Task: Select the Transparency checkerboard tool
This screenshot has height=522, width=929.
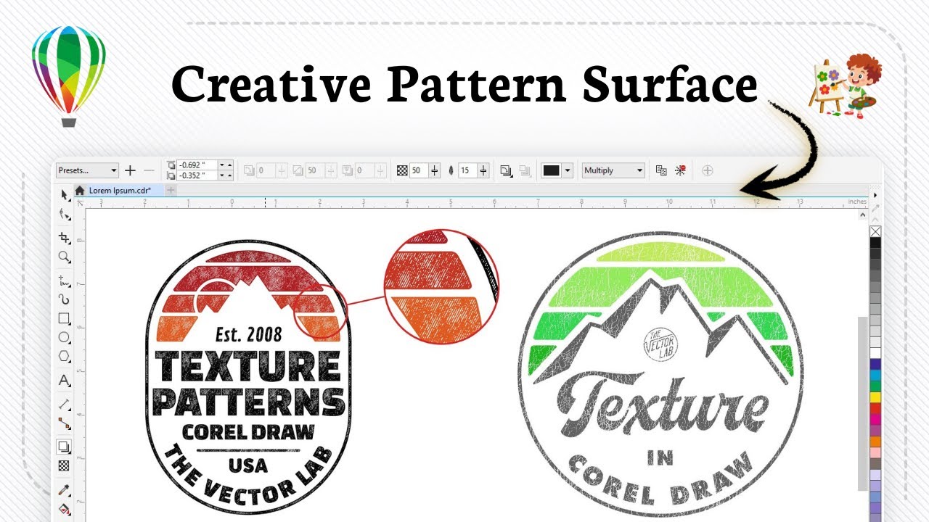Action: point(64,465)
